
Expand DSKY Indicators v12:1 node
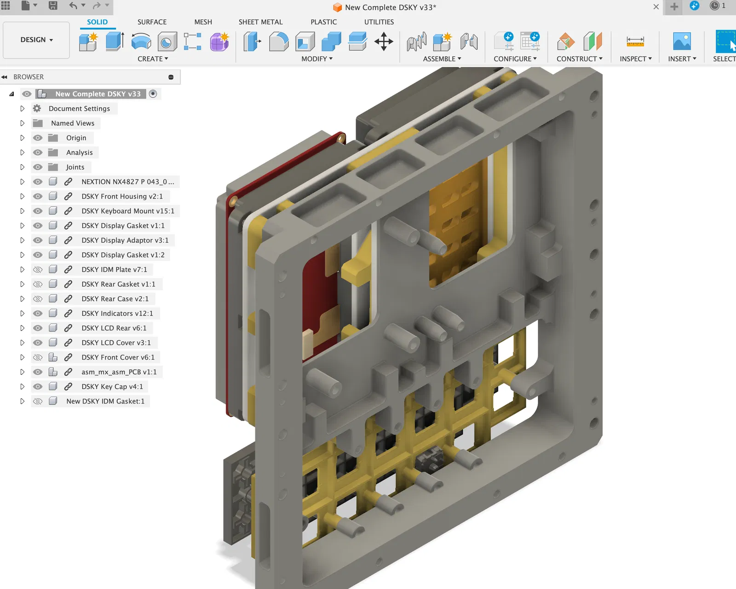22,314
